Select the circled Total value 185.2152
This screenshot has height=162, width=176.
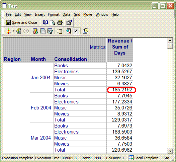click(x=122, y=90)
